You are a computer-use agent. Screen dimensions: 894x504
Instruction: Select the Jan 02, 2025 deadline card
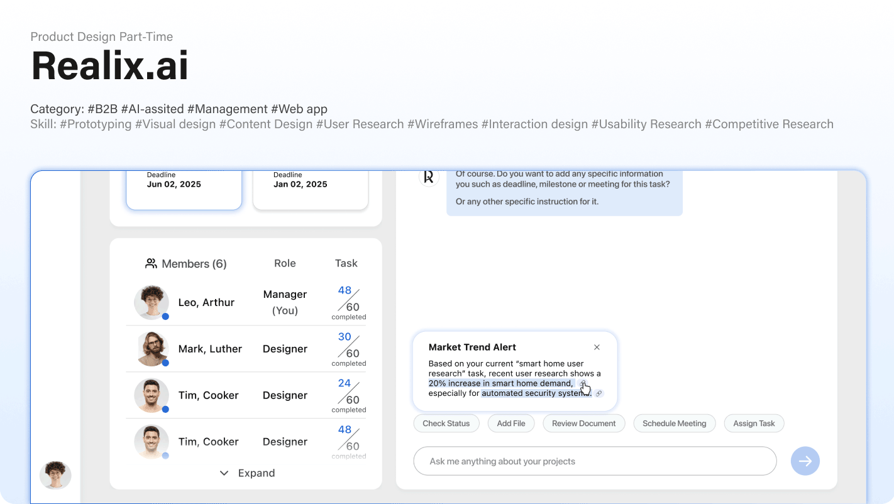311,190
